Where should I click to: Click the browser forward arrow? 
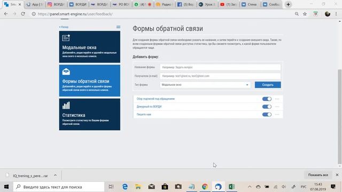pos(14,14)
